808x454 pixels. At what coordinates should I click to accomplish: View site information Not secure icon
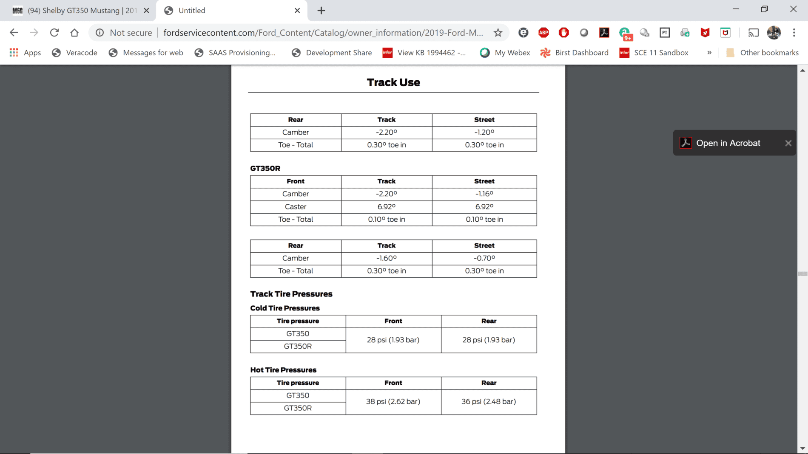click(x=100, y=33)
